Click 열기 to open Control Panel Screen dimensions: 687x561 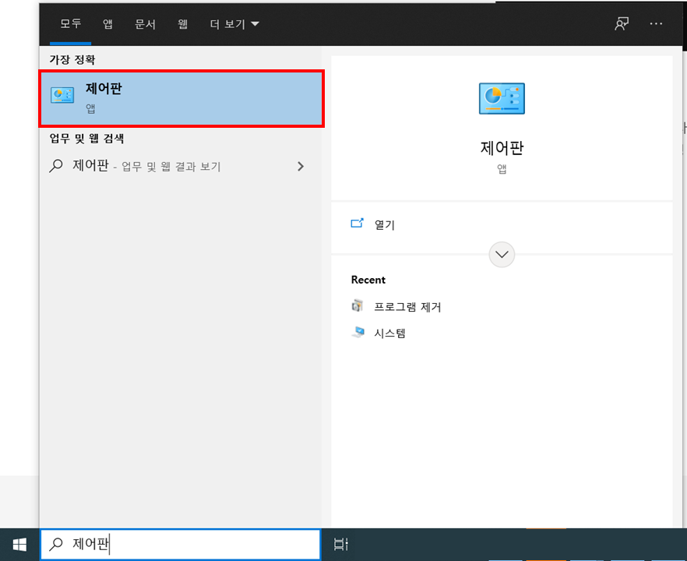point(384,225)
